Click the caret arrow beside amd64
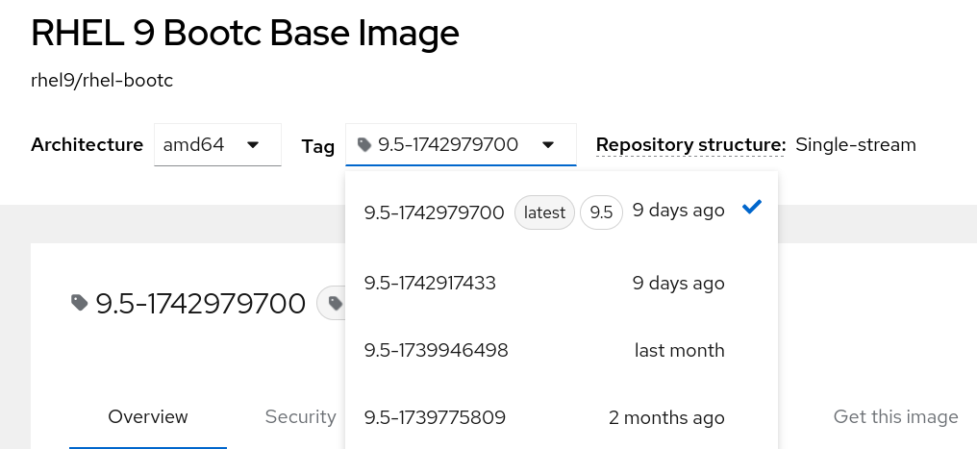Screen dimensions: 977x449 [x=252, y=145]
